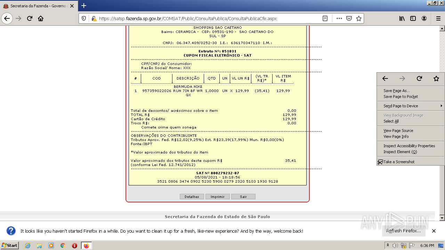445x250 pixels.
Task: Launch Chrome from taskbar
Action: pos(63,245)
